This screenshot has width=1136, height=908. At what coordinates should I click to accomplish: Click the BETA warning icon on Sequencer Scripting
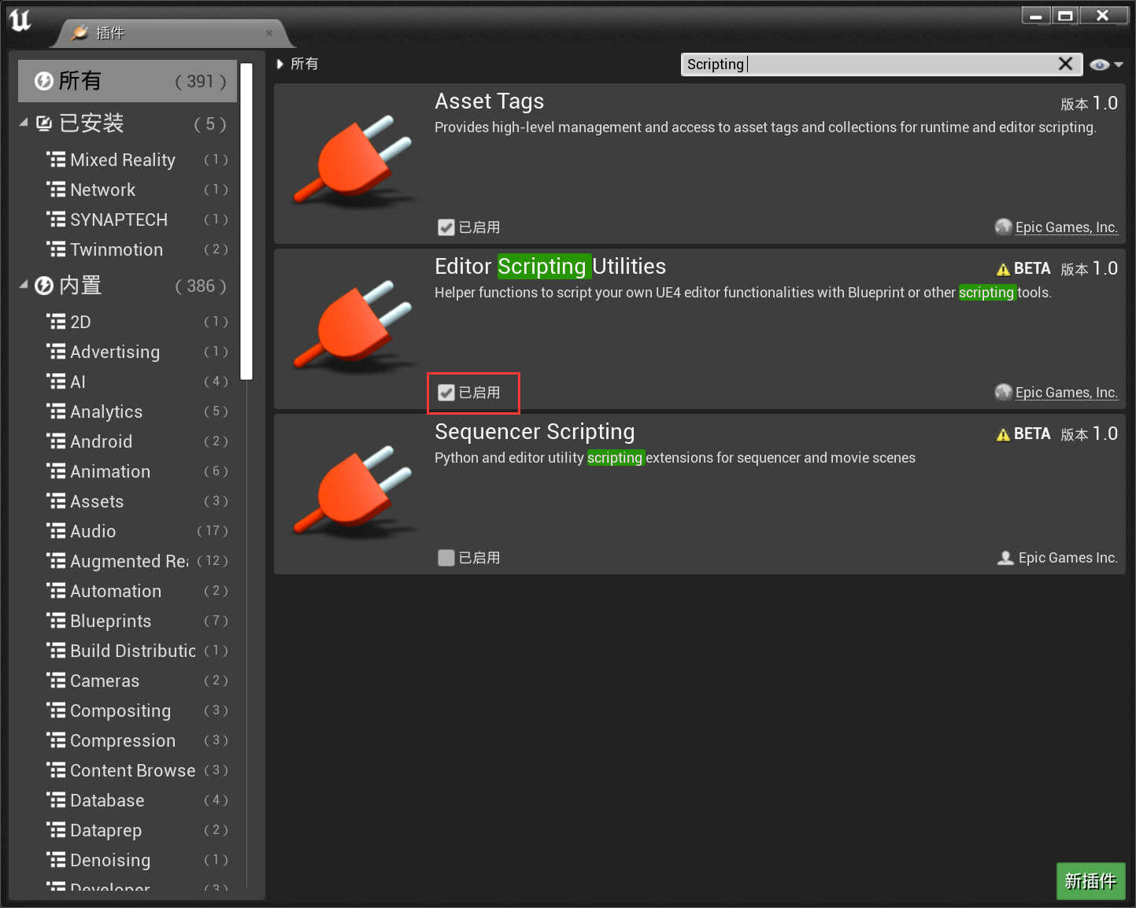[1002, 433]
